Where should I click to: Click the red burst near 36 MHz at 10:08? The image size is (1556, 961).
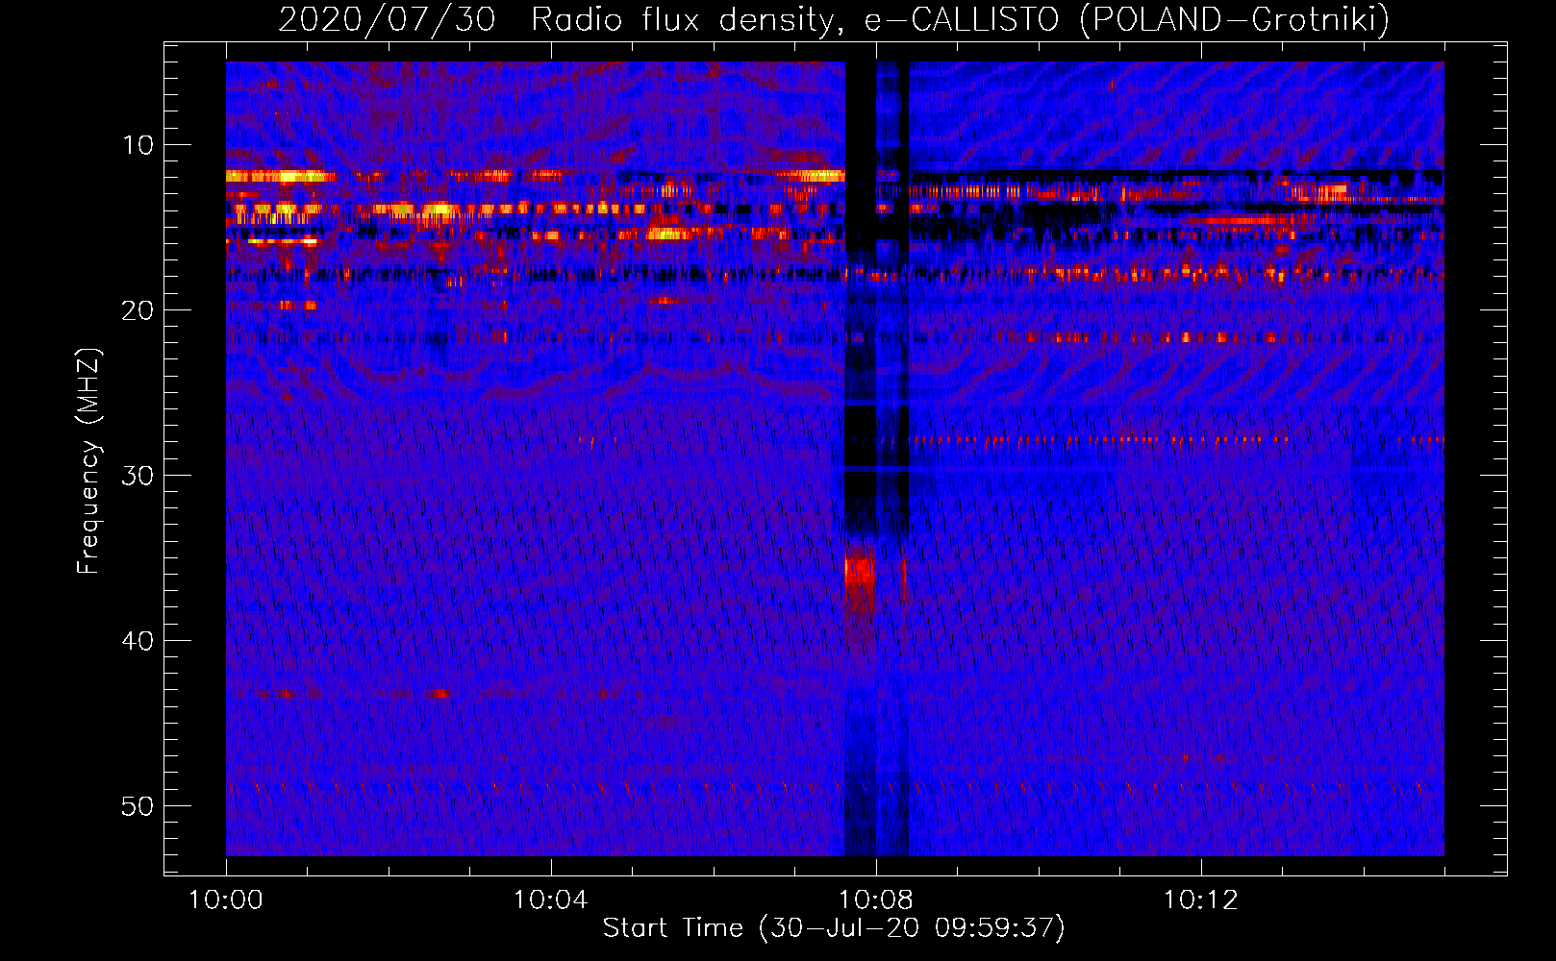(x=859, y=577)
